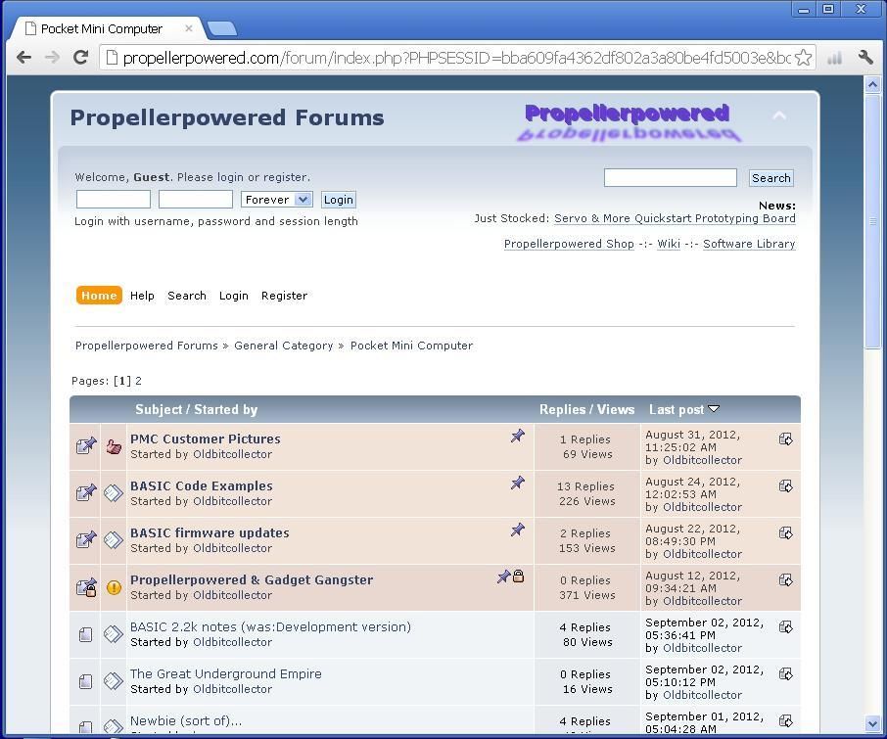887x739 pixels.
Task: Click the page scrollbar up arrow
Action: [x=872, y=85]
